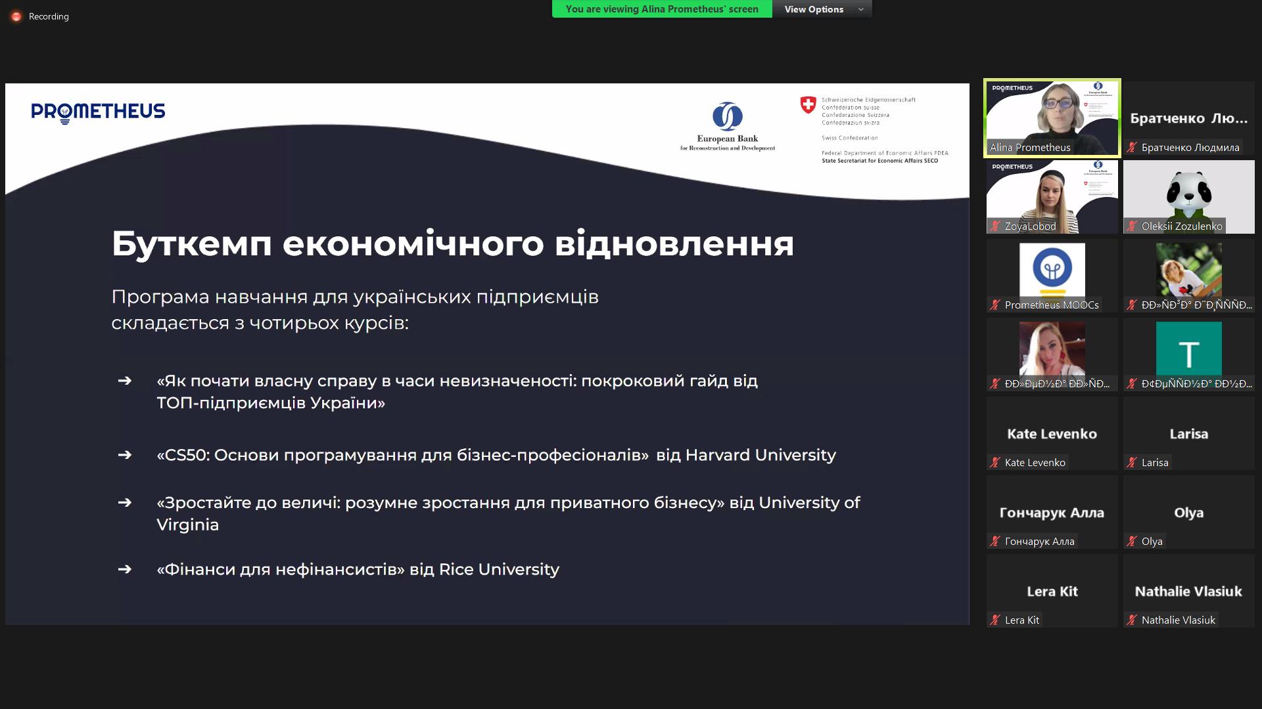Select the teal T avatar participant tile
This screenshot has width=1262, height=709.
(x=1188, y=354)
